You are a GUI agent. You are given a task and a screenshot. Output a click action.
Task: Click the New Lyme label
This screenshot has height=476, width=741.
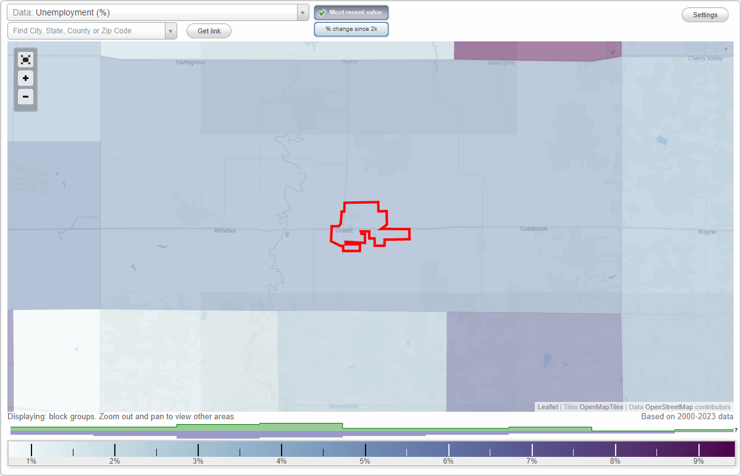(x=501, y=63)
